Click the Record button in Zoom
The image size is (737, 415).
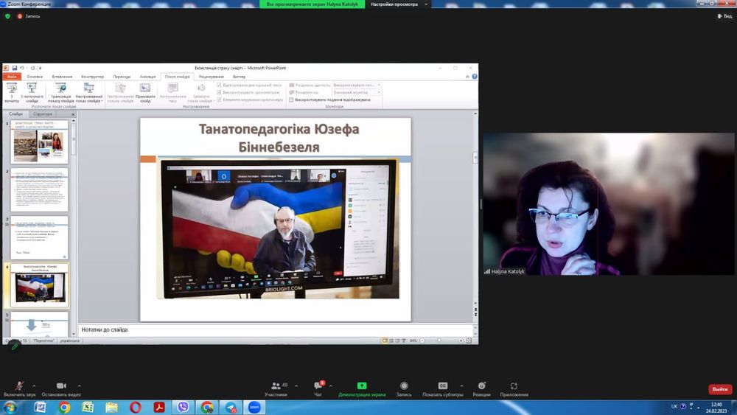404,386
